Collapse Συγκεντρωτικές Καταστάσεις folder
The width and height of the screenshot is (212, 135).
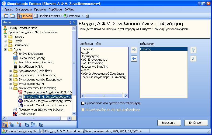tap(10, 88)
